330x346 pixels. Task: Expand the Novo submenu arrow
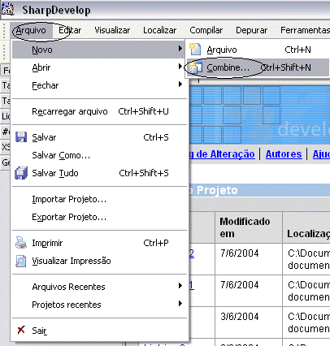tap(180, 49)
